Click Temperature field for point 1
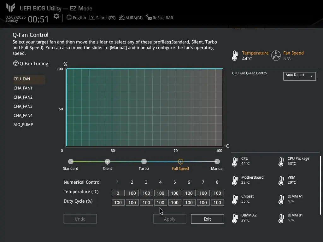Screen dimensions: 323x242 pyautogui.click(x=118, y=193)
